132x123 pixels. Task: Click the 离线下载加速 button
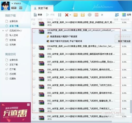tap(123, 41)
